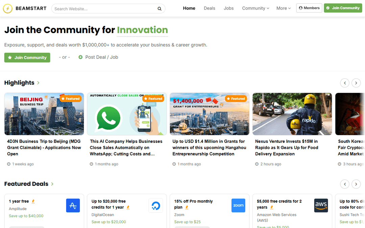This screenshot has height=228, width=365.
Task: Click the green arrow next to Highlights heading
Action: coord(39,83)
